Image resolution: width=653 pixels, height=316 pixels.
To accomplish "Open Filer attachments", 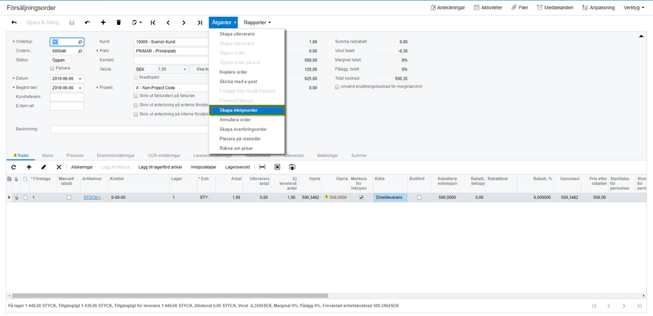I will [520, 7].
